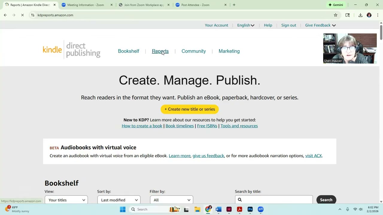383x215 pixels.
Task: Open site information icon in address bar
Action: pyautogui.click(x=33, y=15)
